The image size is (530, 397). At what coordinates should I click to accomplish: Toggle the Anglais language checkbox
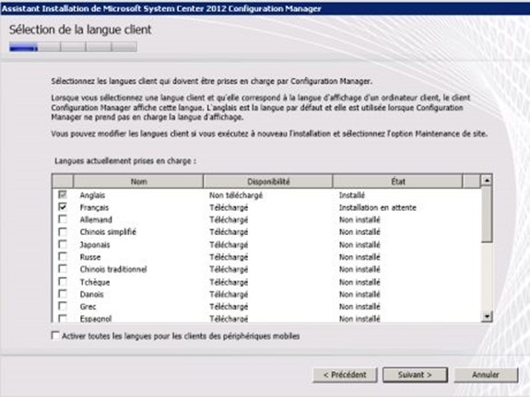click(63, 194)
